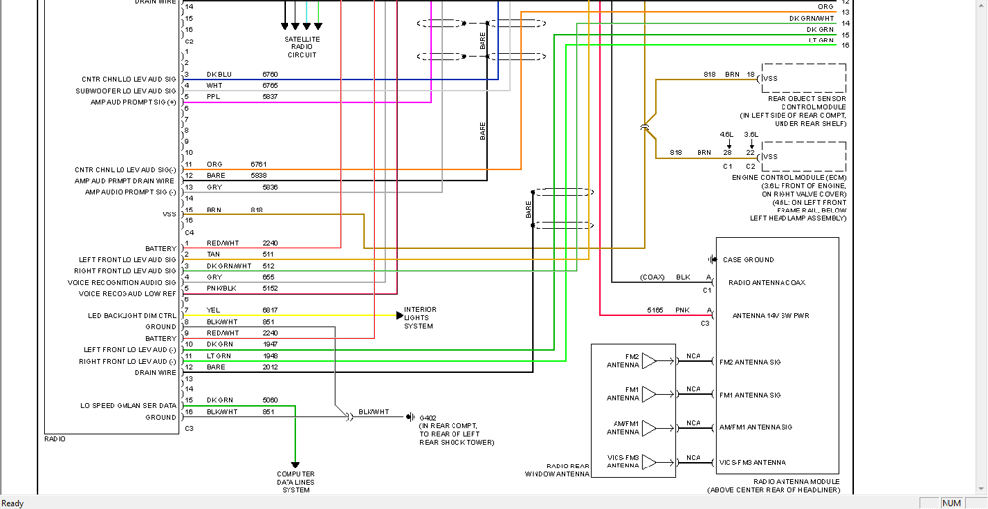Screen dimensions: 988x509
Task: Click the 'RADIO' component label at bottom left
Action: [x=54, y=439]
